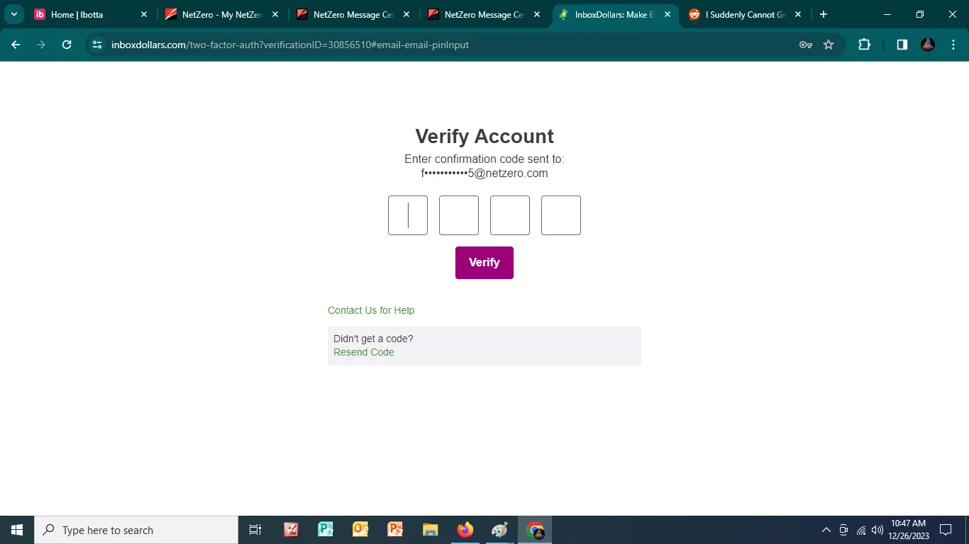This screenshot has width=969, height=544.
Task: Open the saved passwords key icon
Action: (805, 45)
